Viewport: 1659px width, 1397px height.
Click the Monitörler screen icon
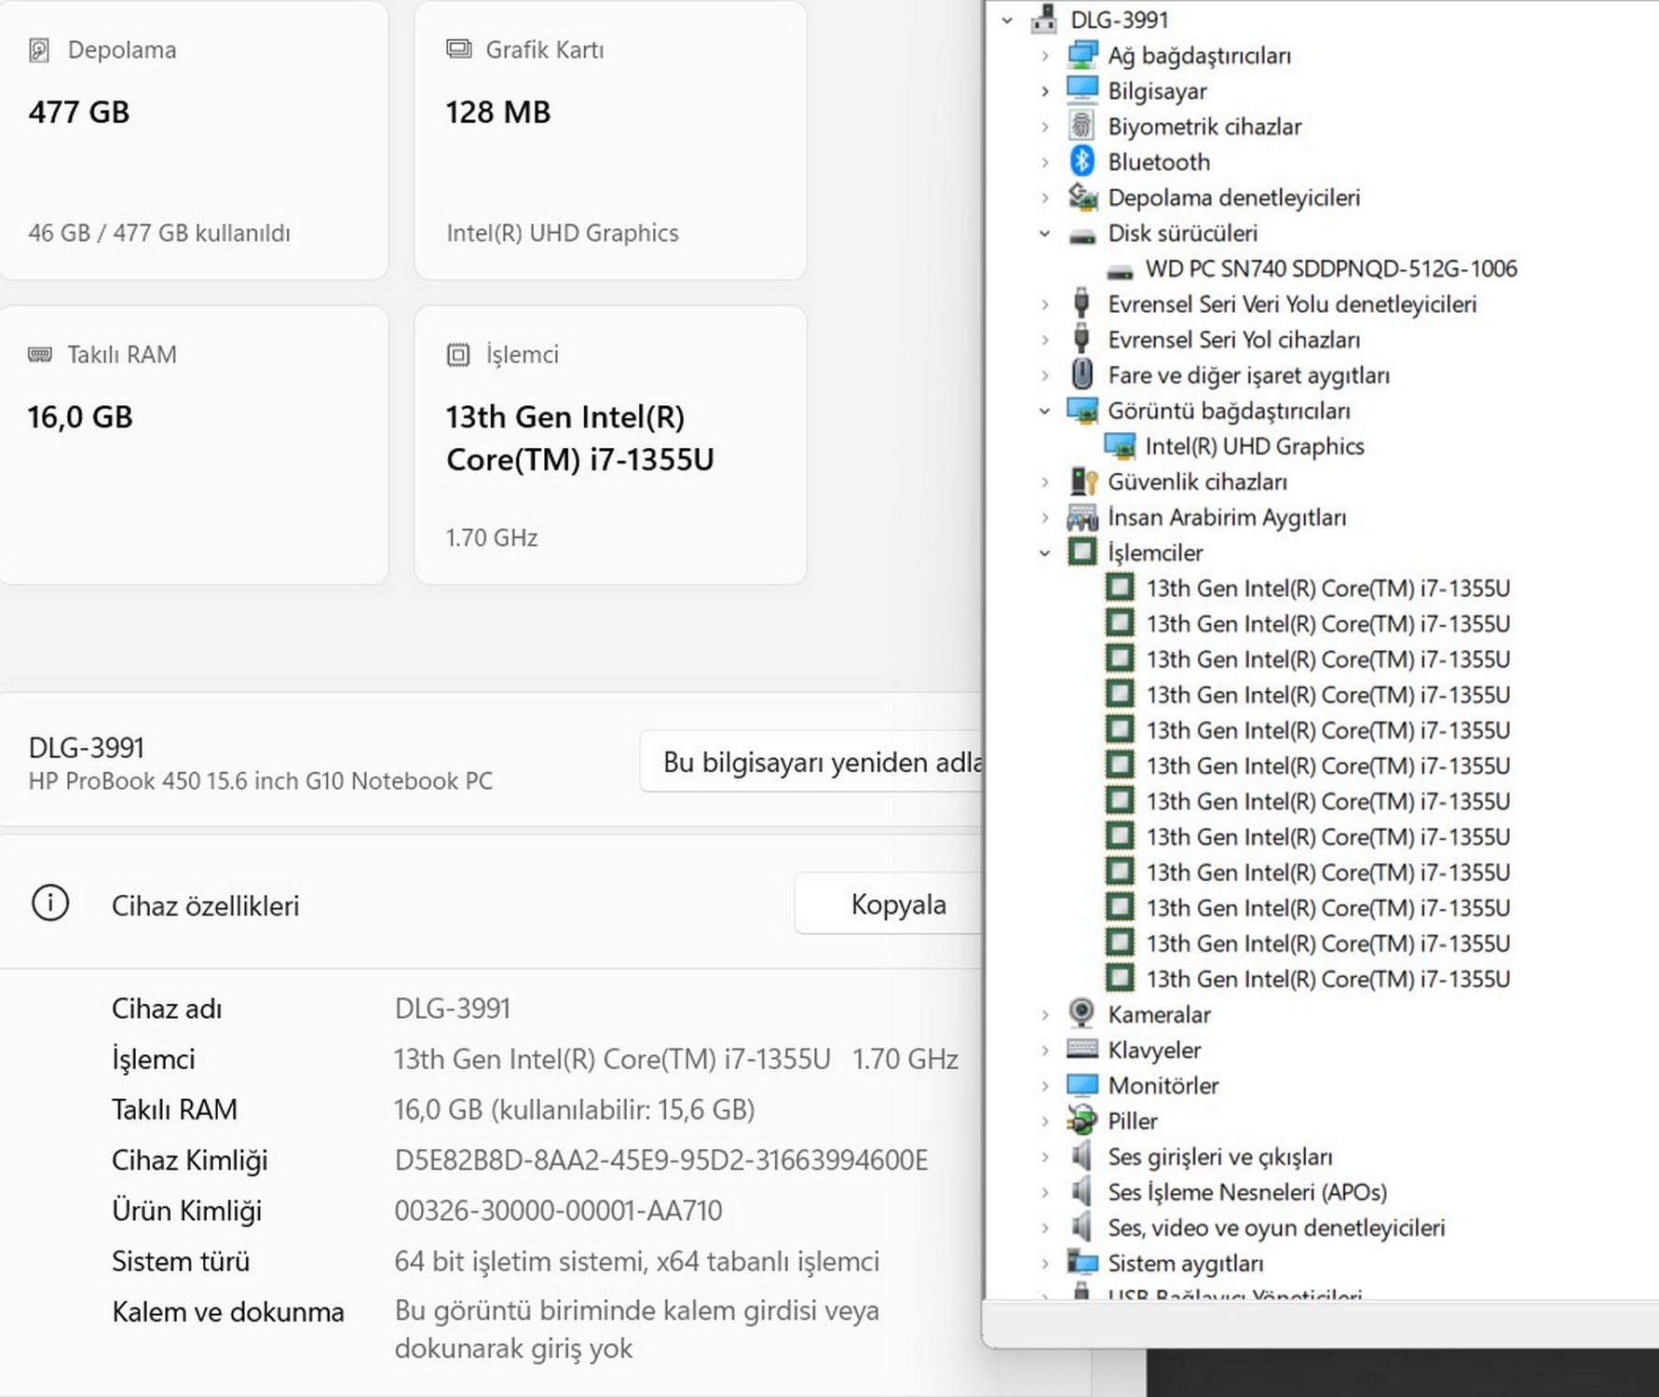[x=1081, y=1085]
